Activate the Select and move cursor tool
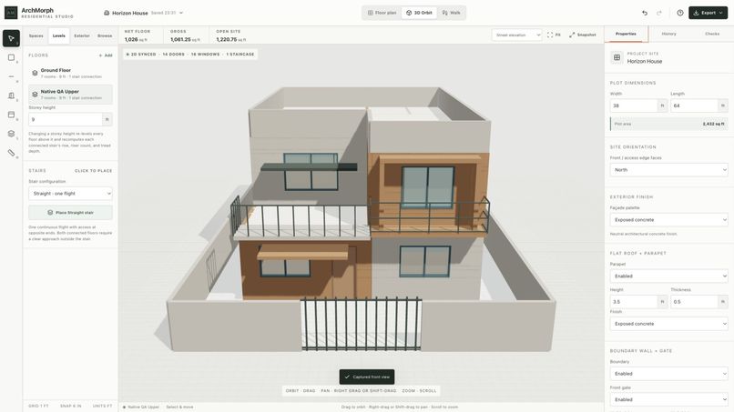Screen dimensions: 734x412 click(11, 38)
